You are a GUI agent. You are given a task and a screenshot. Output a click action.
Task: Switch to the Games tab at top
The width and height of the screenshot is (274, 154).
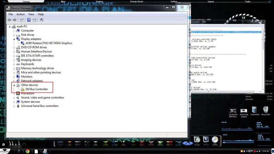coord(211,2)
